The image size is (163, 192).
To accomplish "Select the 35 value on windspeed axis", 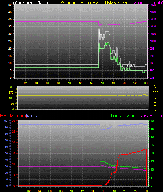I will click(x=10, y=26).
